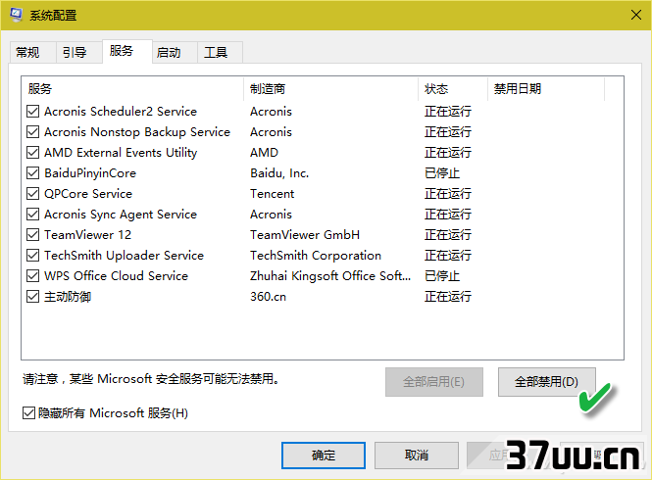Select the Acronis Nonstop Backup Service text
The width and height of the screenshot is (652, 480).
pos(137,131)
